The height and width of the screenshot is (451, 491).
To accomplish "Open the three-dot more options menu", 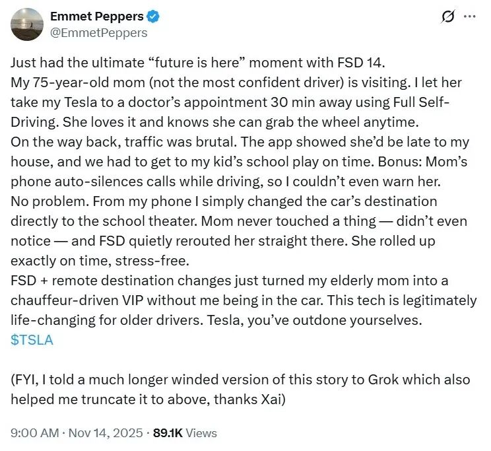I will (470, 17).
